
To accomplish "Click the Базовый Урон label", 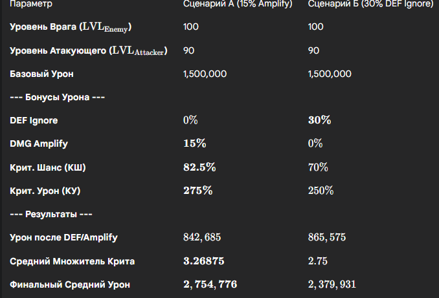I will coord(41,74).
